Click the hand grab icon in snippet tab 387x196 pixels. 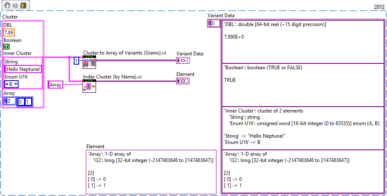click(x=7, y=5)
